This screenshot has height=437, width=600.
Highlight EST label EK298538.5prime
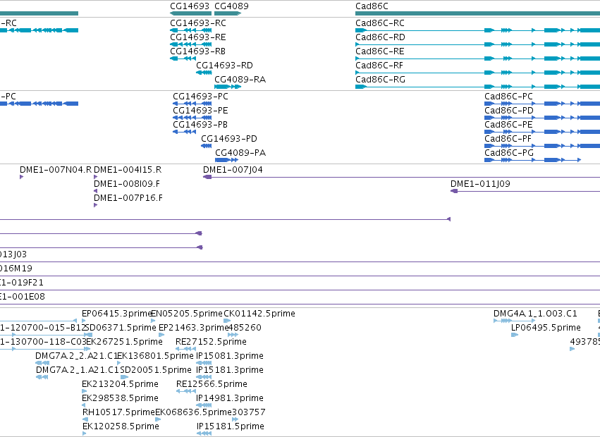tap(120, 399)
